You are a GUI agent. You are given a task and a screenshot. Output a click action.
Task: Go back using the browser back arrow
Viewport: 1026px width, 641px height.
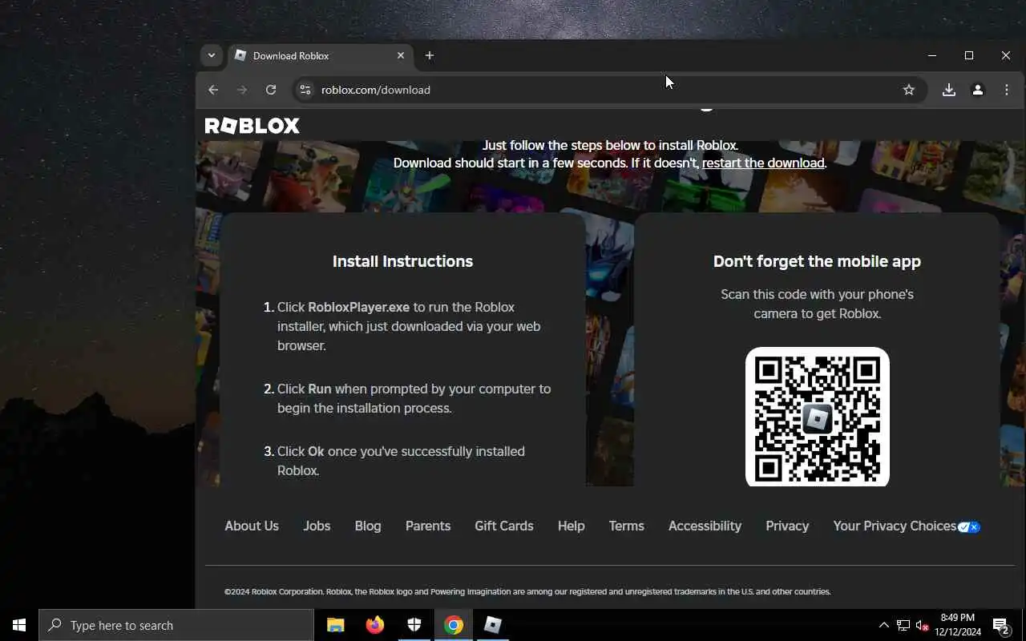213,90
